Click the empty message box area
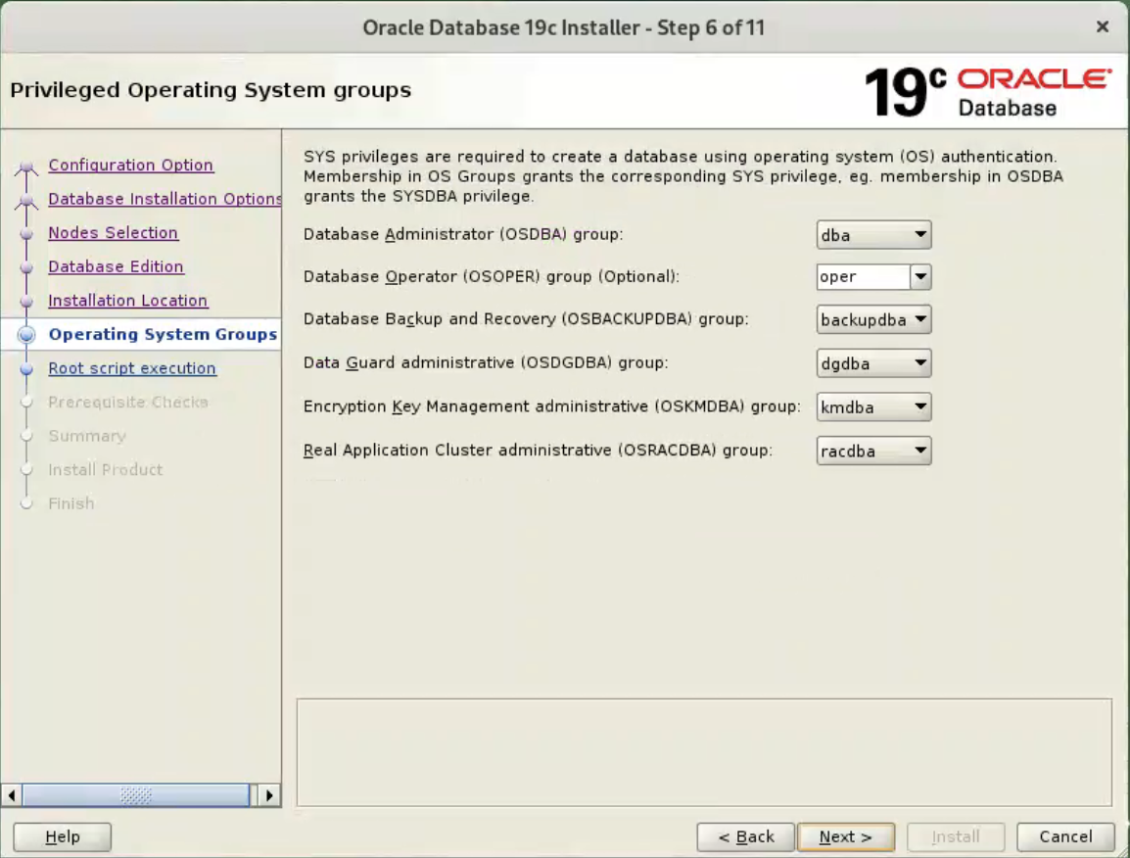 pyautogui.click(x=704, y=753)
